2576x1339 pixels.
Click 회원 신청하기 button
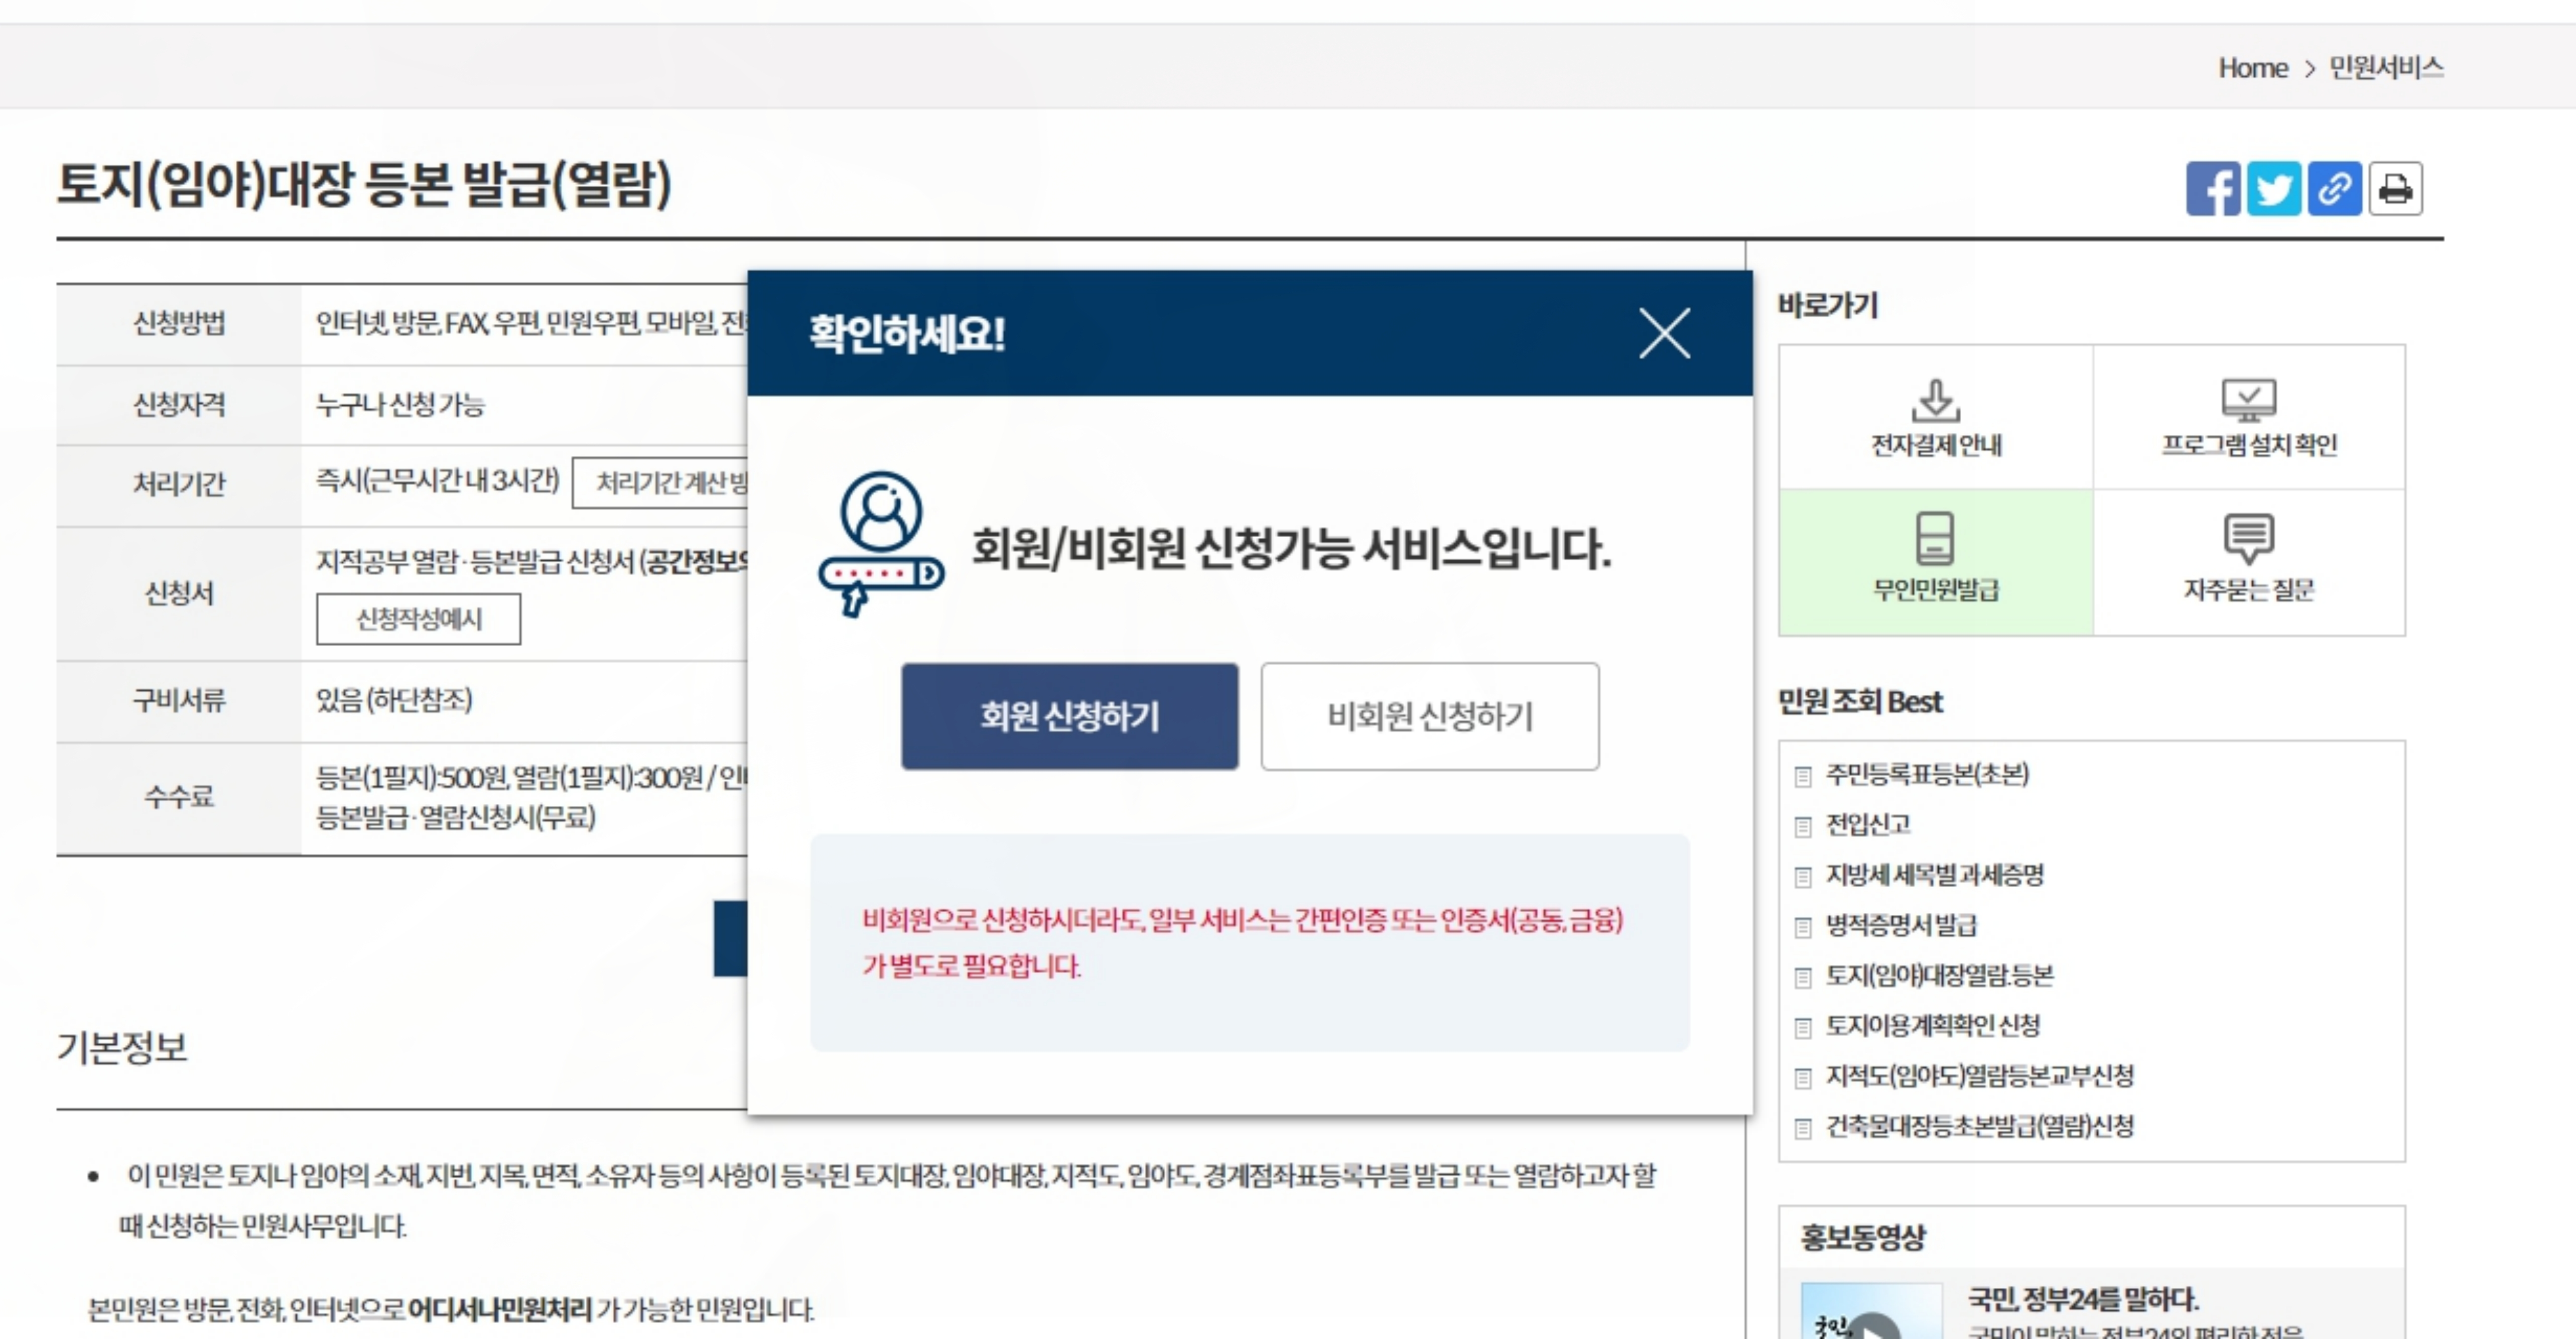(x=1069, y=716)
